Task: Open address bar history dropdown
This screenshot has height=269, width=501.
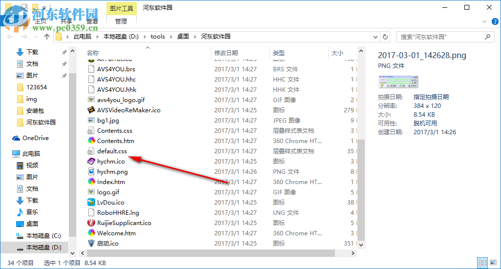Action: click(x=376, y=37)
